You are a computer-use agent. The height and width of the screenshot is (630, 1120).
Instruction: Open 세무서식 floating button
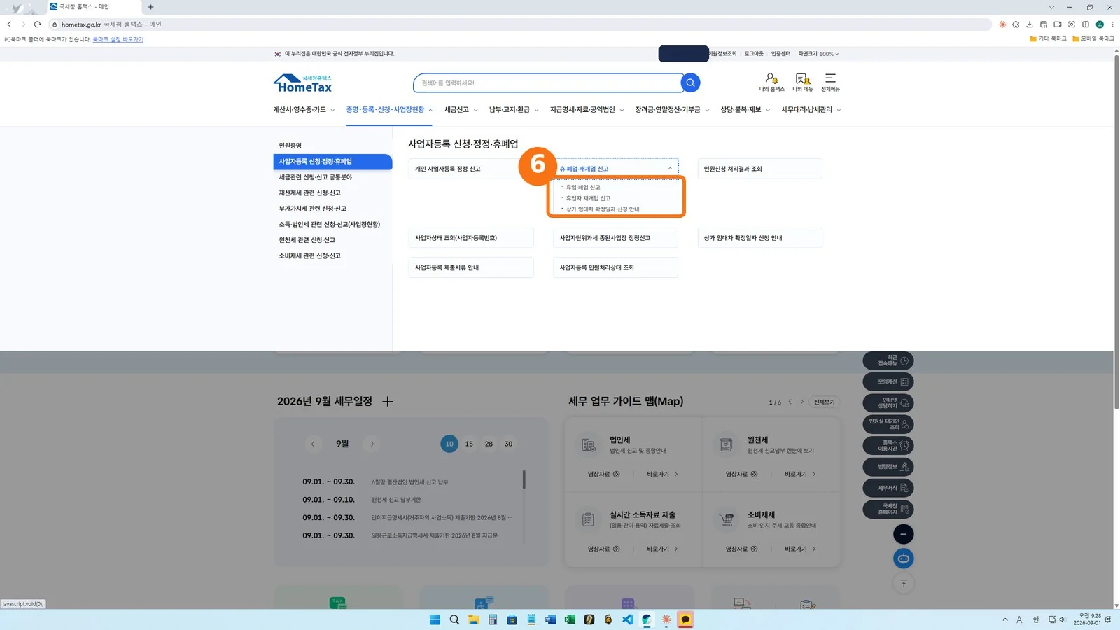click(888, 488)
